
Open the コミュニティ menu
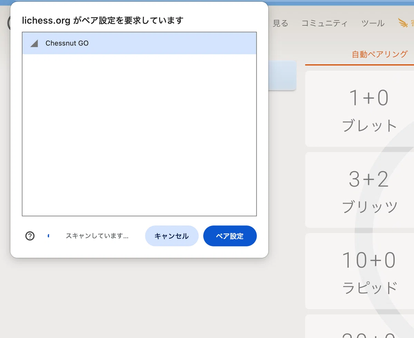[324, 23]
